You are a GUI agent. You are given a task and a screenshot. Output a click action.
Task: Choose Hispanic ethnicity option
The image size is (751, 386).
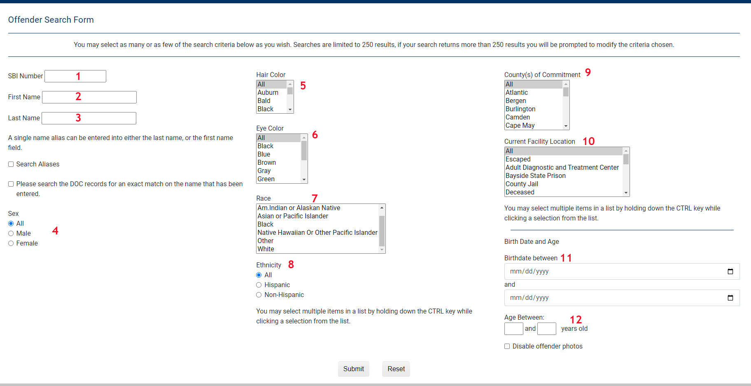point(259,285)
